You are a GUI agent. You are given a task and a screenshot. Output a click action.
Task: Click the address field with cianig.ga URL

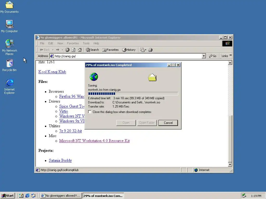[128, 56]
